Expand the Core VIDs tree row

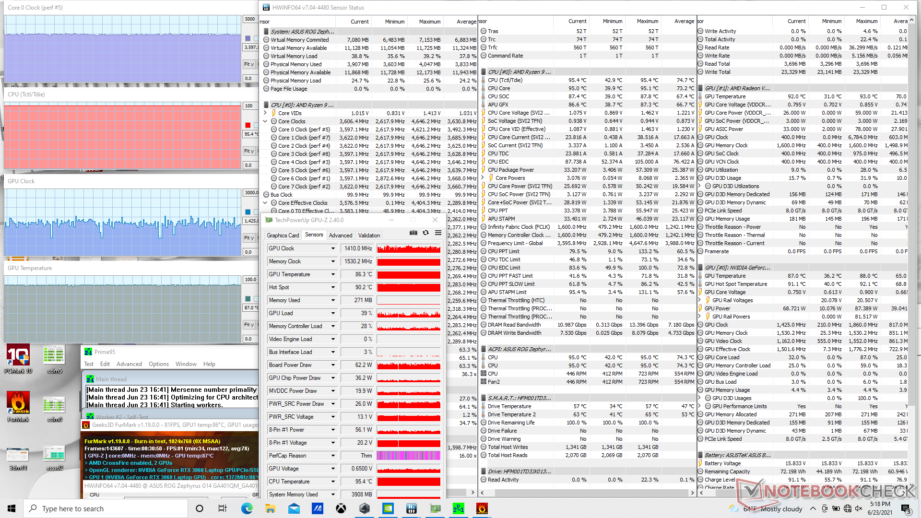[x=265, y=113]
